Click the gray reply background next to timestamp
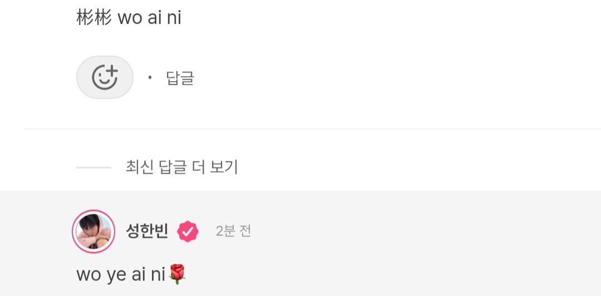Viewport: 601px width, 296px height. click(422, 232)
